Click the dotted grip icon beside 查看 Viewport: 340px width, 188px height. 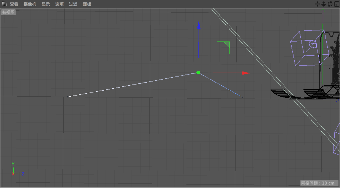pyautogui.click(x=4, y=4)
